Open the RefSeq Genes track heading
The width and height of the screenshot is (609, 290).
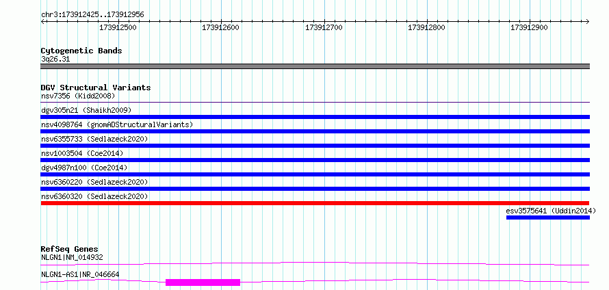tap(70, 249)
